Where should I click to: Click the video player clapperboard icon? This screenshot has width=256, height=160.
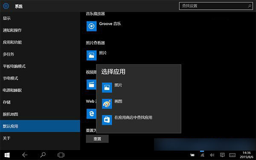91,84
